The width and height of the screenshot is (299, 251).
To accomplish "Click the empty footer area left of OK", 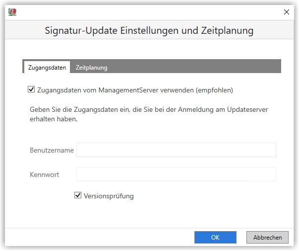I will point(99,237).
